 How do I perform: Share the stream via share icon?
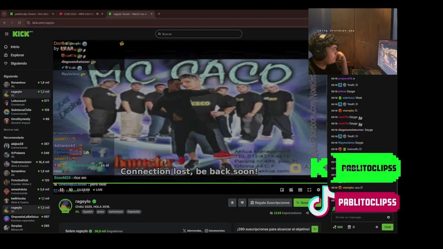pyautogui.click(x=307, y=213)
